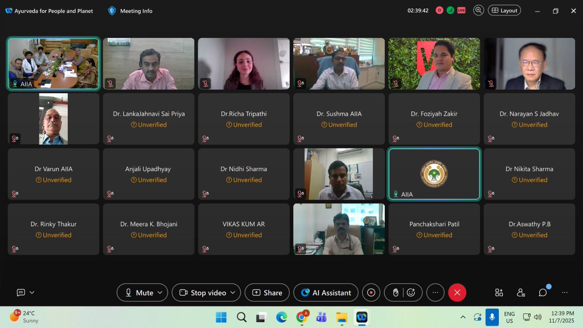The image size is (583, 328).
Task: Expand the Stop video options dropdown
Action: click(232, 293)
